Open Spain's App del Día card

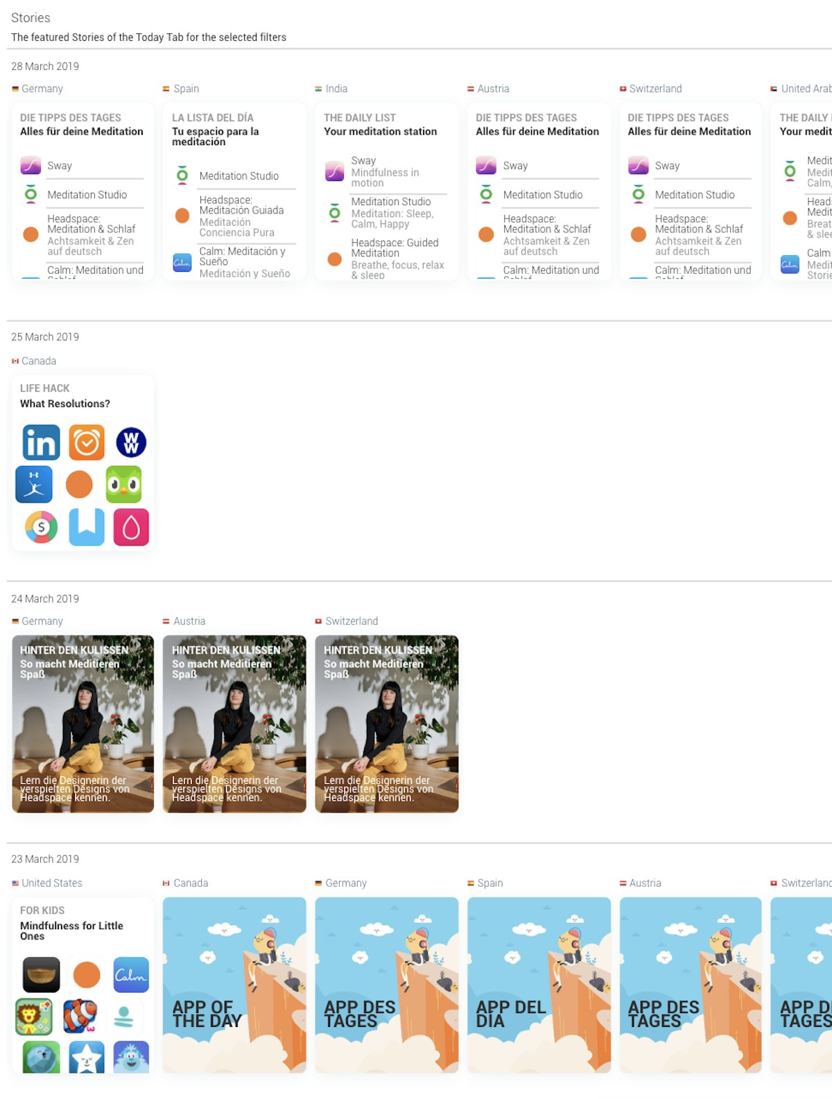539,985
